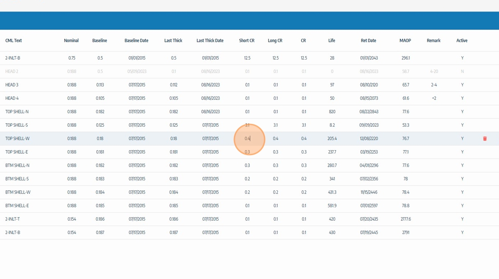Click Life value 820 for TOP SHELL-N

click(x=332, y=111)
